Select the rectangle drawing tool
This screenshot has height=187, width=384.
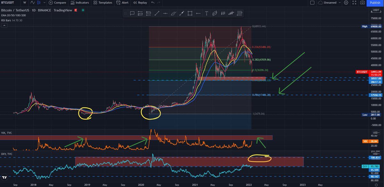pos(190,13)
